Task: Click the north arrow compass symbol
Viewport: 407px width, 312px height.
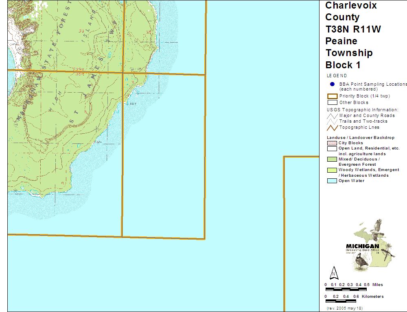Action: [x=334, y=273]
